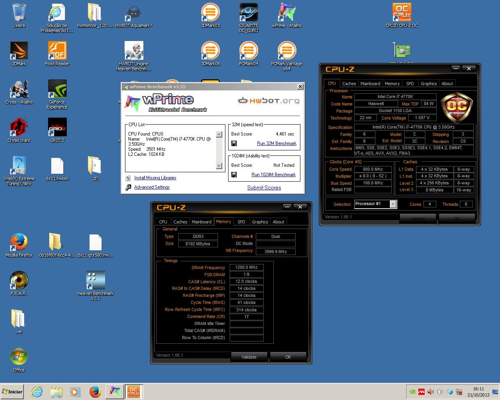The width and height of the screenshot is (500, 400).
Task: Launch GRID 2 desktop icon
Action: [57, 130]
